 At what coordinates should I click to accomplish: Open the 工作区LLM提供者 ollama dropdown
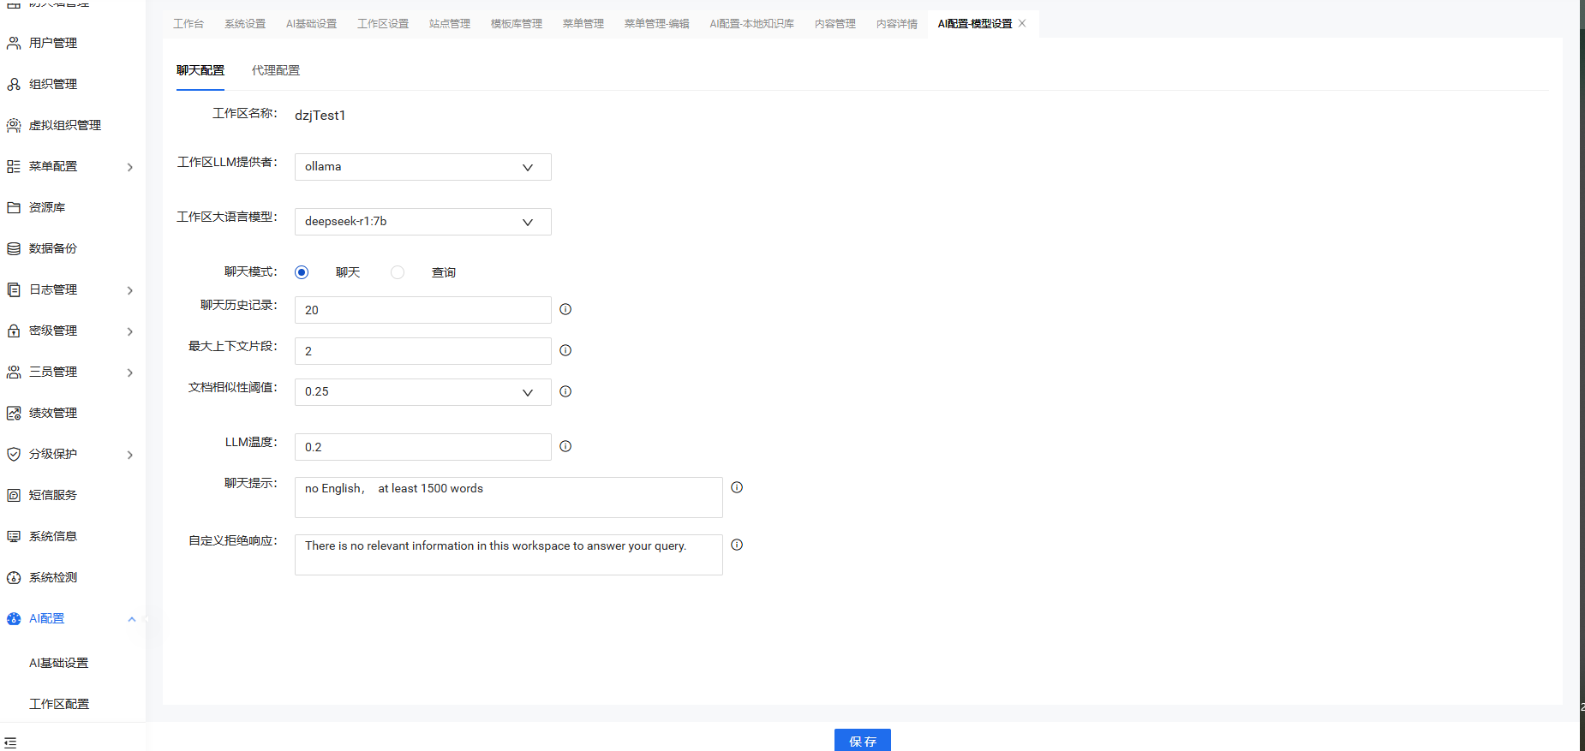click(422, 167)
